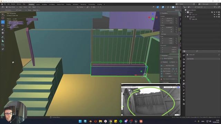Select the Select Box tool in left toolbar
221x124 pixels.
point(3,14)
